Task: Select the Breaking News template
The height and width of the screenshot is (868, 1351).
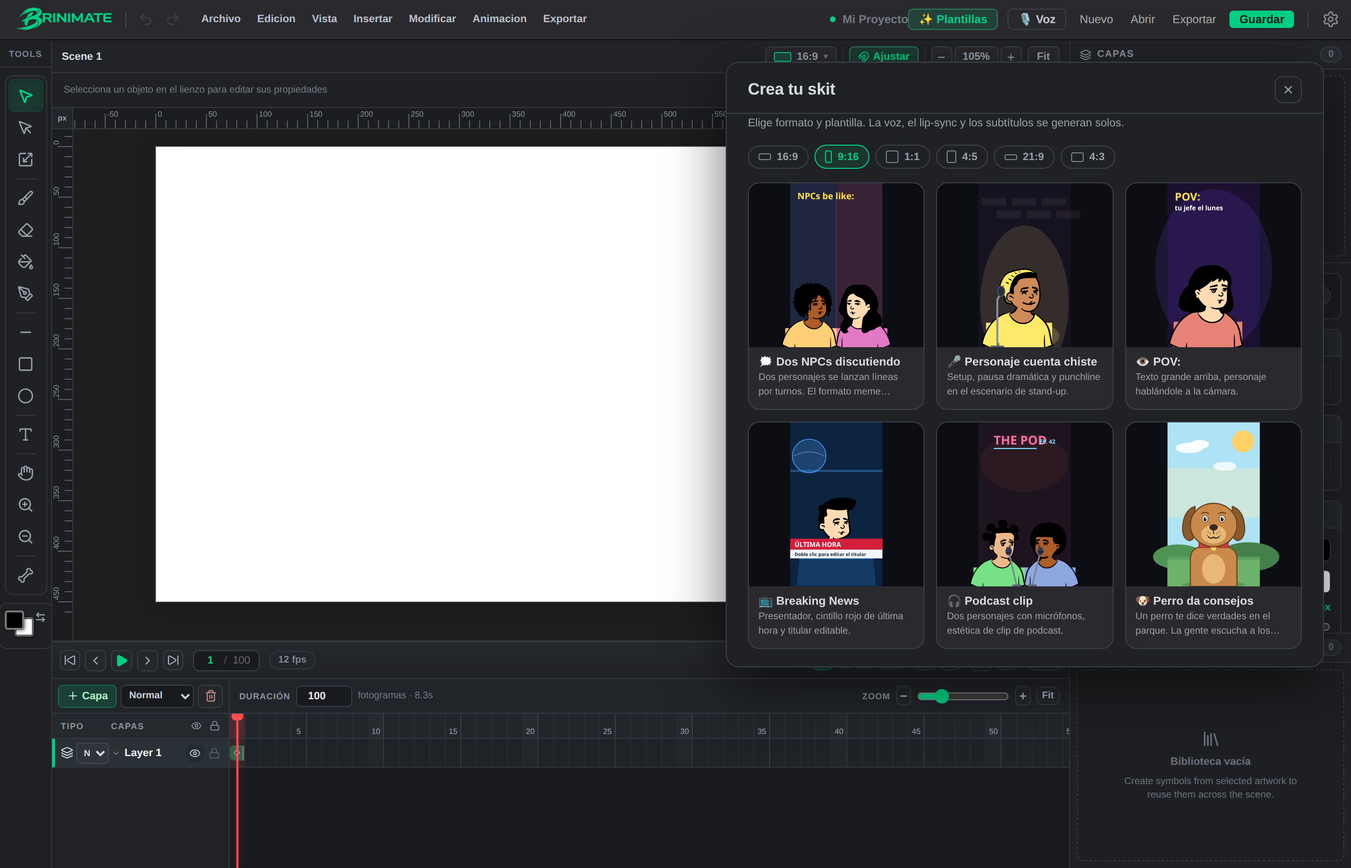Action: [836, 535]
